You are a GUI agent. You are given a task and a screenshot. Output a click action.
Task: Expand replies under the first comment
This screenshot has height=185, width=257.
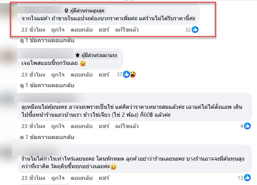click(x=47, y=40)
